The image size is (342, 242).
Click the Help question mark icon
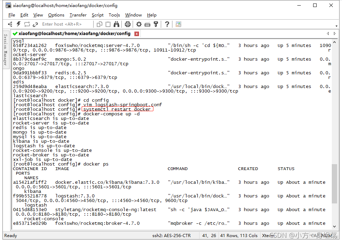click(167, 24)
